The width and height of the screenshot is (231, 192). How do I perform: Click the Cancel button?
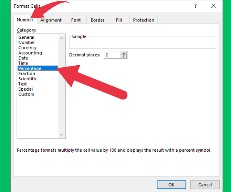(205, 185)
